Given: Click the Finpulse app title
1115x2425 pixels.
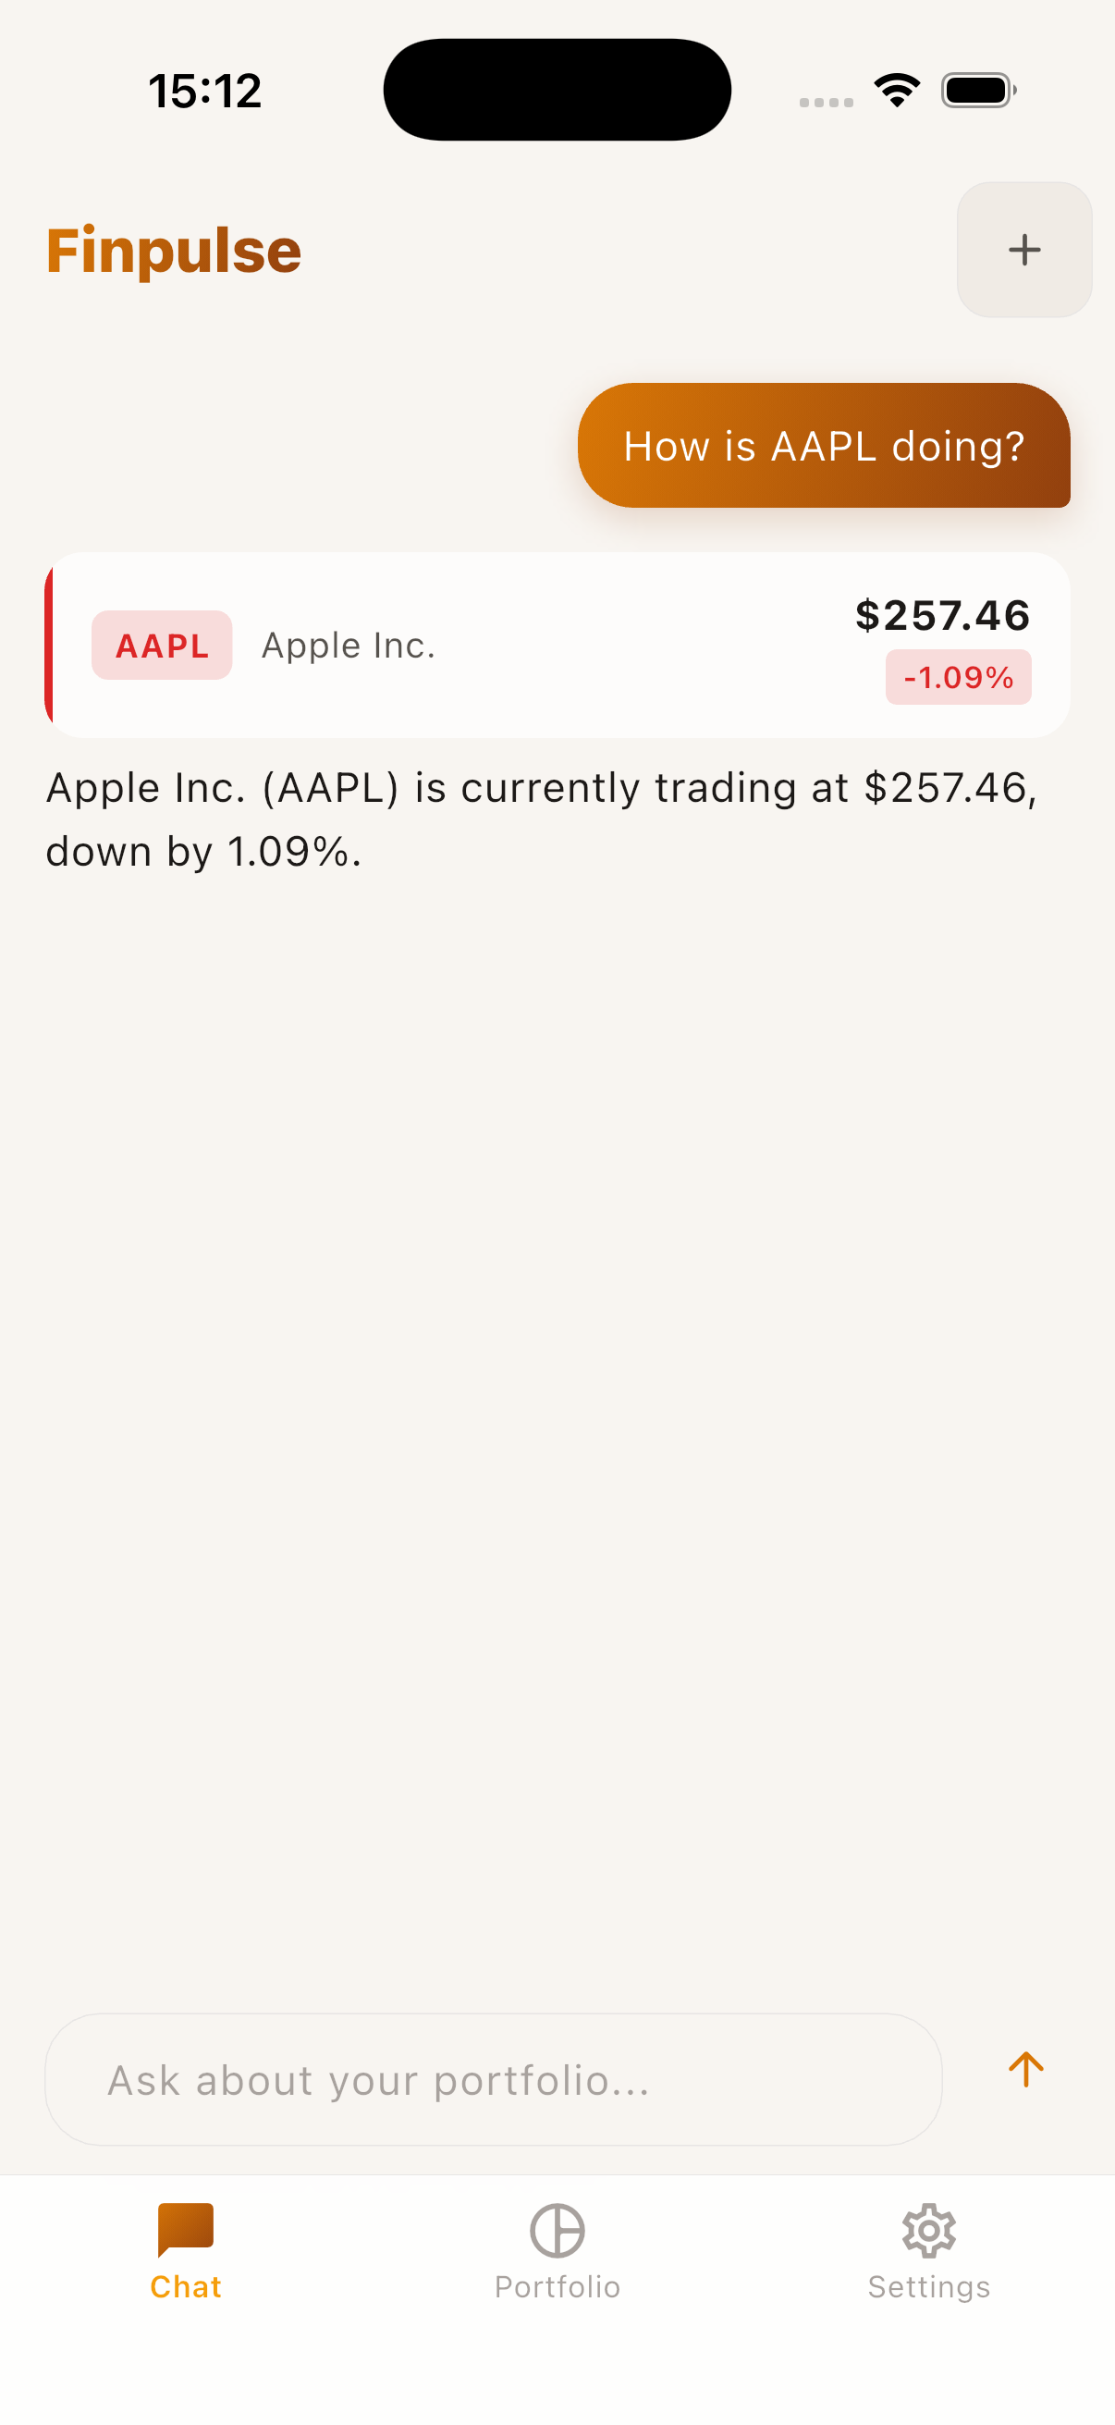Looking at the screenshot, I should [174, 251].
